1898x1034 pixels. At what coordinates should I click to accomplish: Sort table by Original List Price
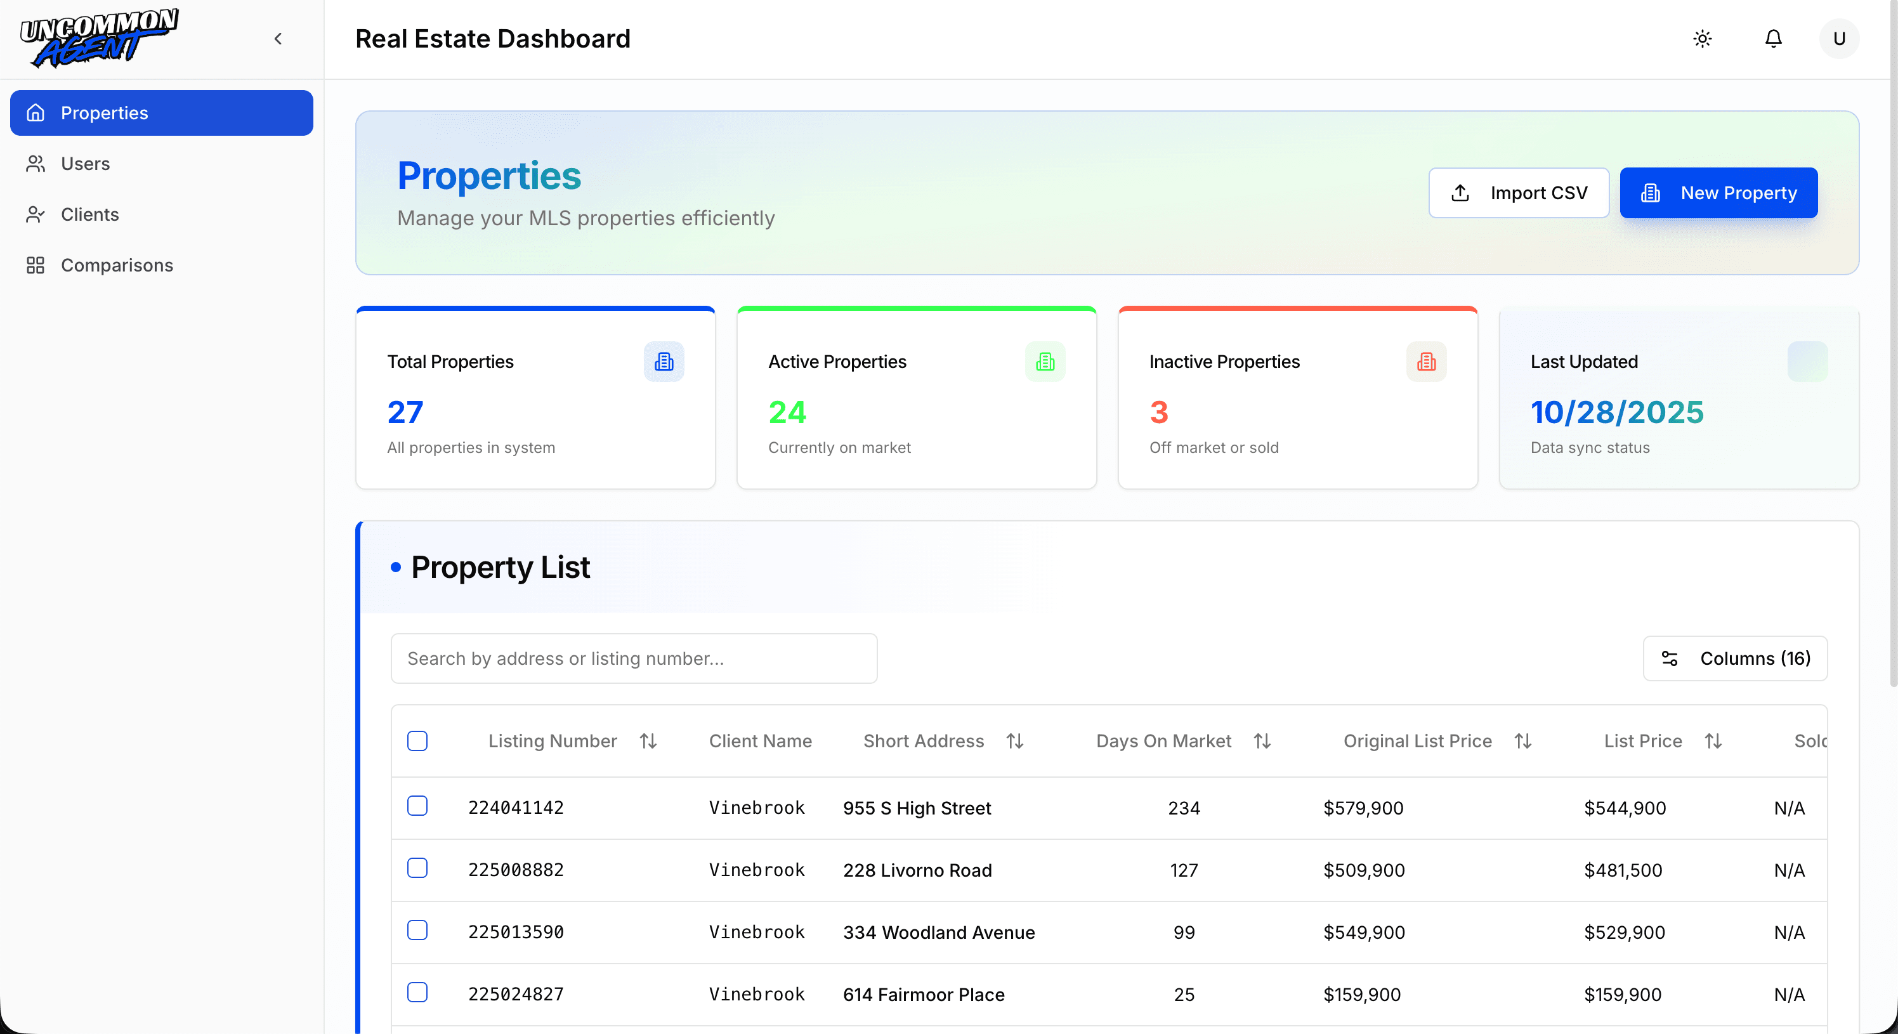click(1524, 741)
